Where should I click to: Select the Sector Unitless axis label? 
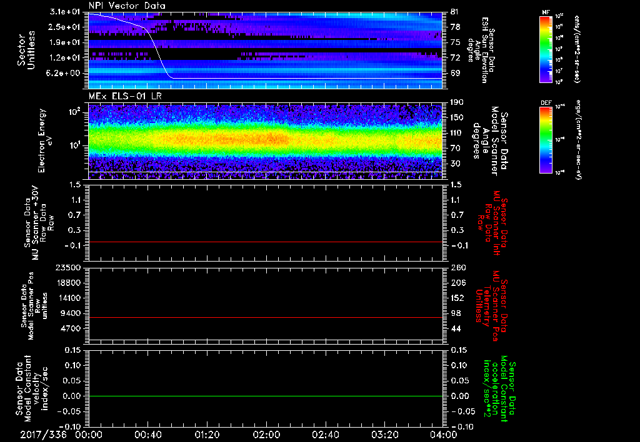pos(26,50)
